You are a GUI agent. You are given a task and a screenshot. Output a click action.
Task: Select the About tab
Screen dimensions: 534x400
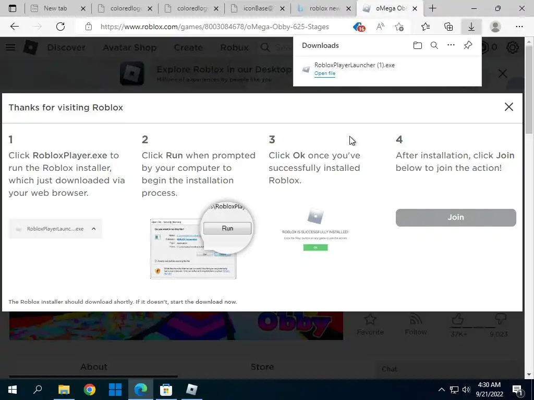click(x=94, y=367)
